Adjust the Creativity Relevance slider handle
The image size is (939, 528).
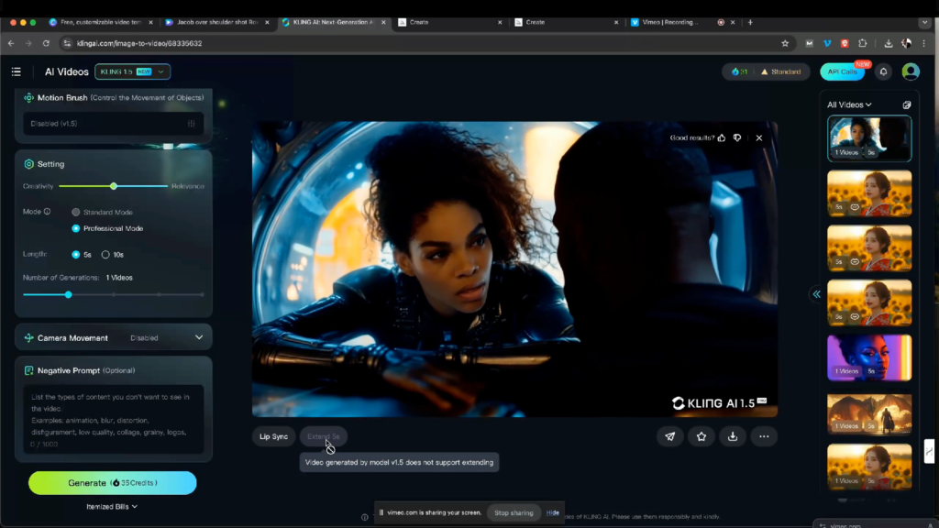tap(114, 186)
